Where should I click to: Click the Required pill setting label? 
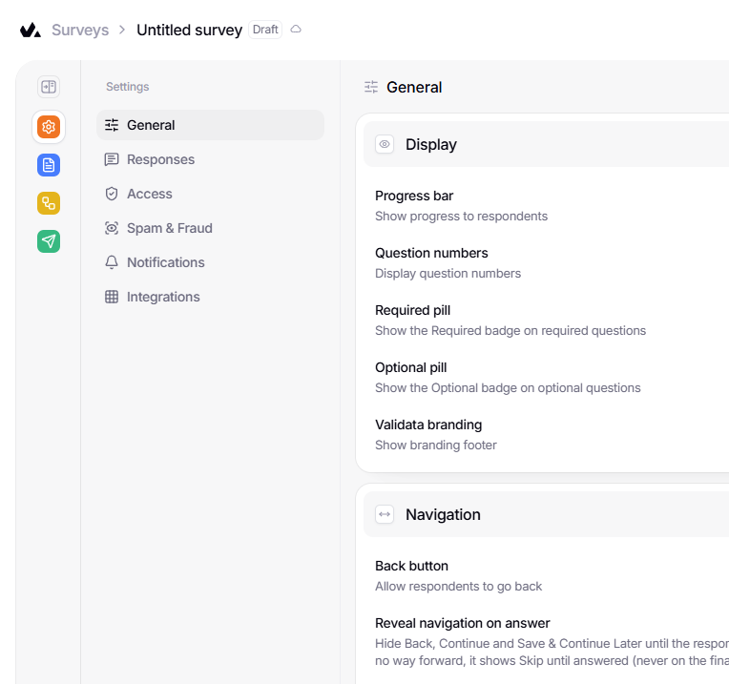(413, 310)
